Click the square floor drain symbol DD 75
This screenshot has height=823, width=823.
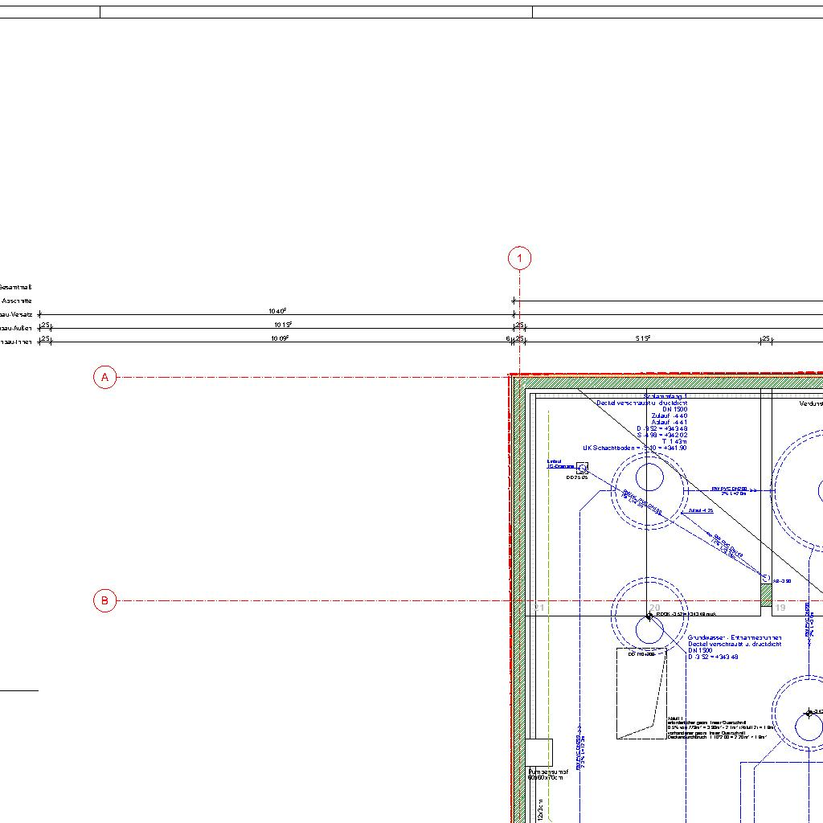coord(582,467)
